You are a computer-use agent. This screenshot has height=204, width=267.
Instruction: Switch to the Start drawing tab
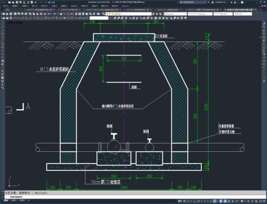tap(7, 10)
